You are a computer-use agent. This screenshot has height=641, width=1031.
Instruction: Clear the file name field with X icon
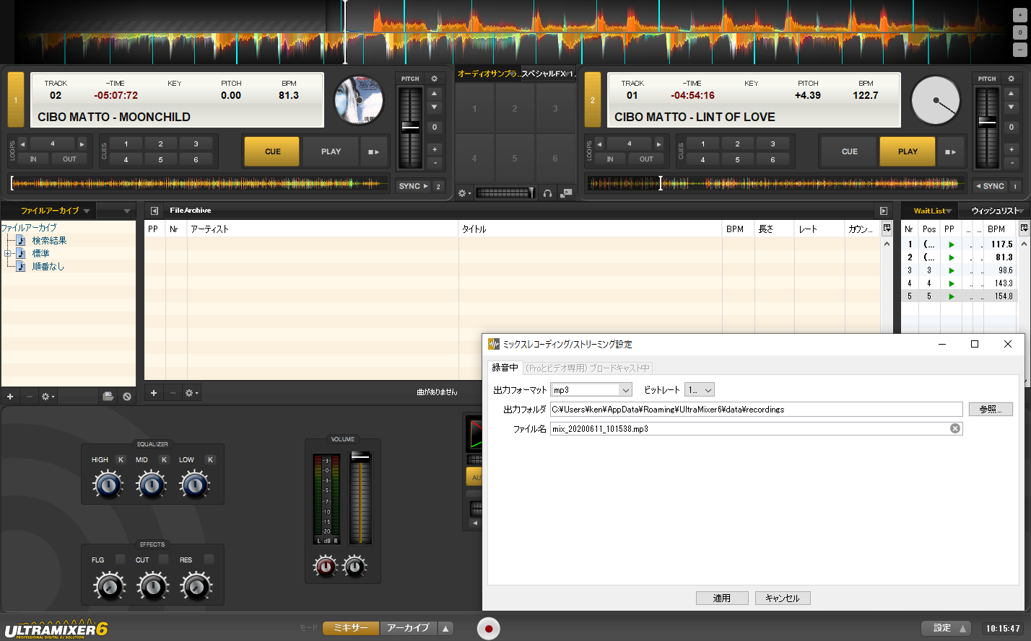coord(955,428)
